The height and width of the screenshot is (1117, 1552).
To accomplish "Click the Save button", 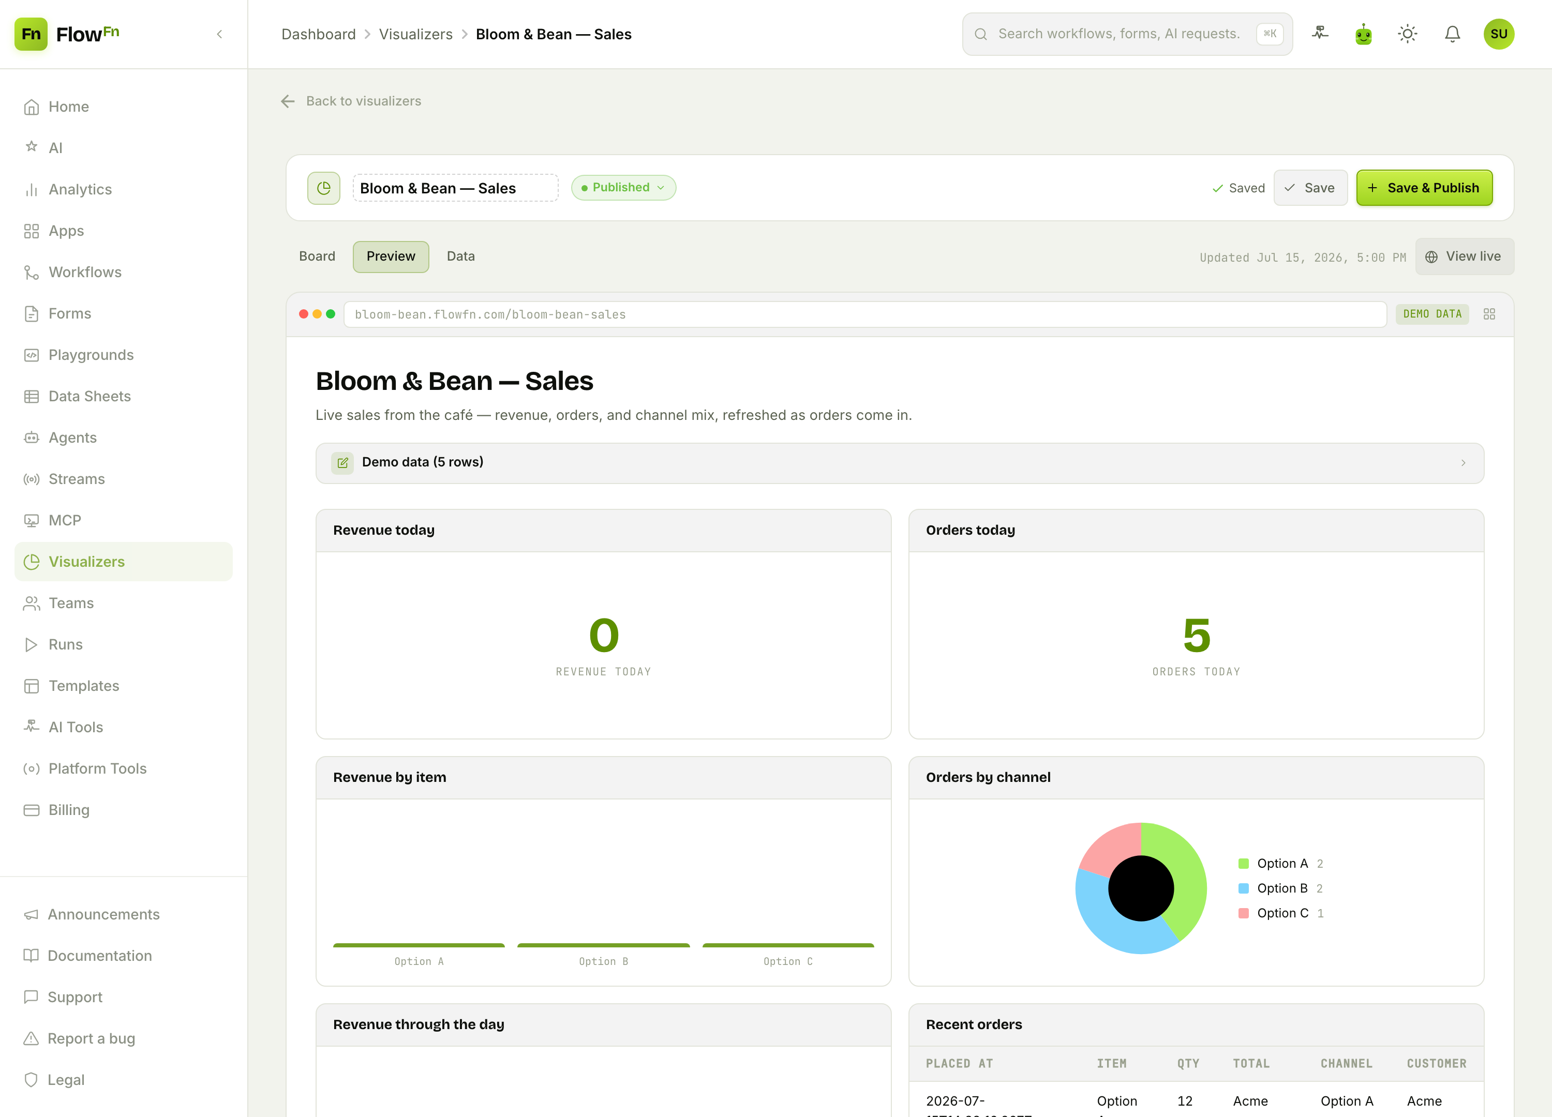I will (x=1310, y=188).
